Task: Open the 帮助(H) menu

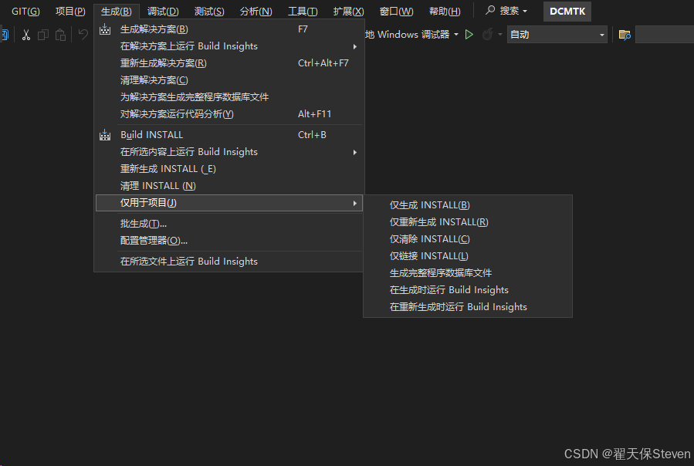Action: [x=445, y=11]
